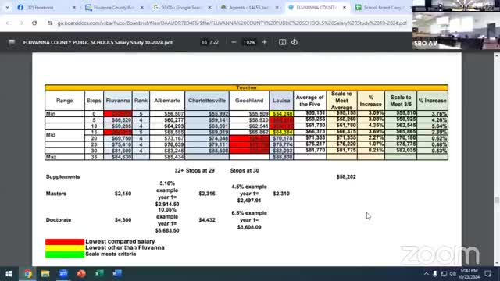Click Louisa's yellow $54,248 cell
Screen dimensions: 500x281
(281, 113)
